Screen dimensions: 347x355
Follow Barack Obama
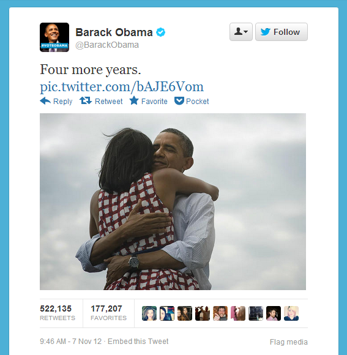coord(282,32)
